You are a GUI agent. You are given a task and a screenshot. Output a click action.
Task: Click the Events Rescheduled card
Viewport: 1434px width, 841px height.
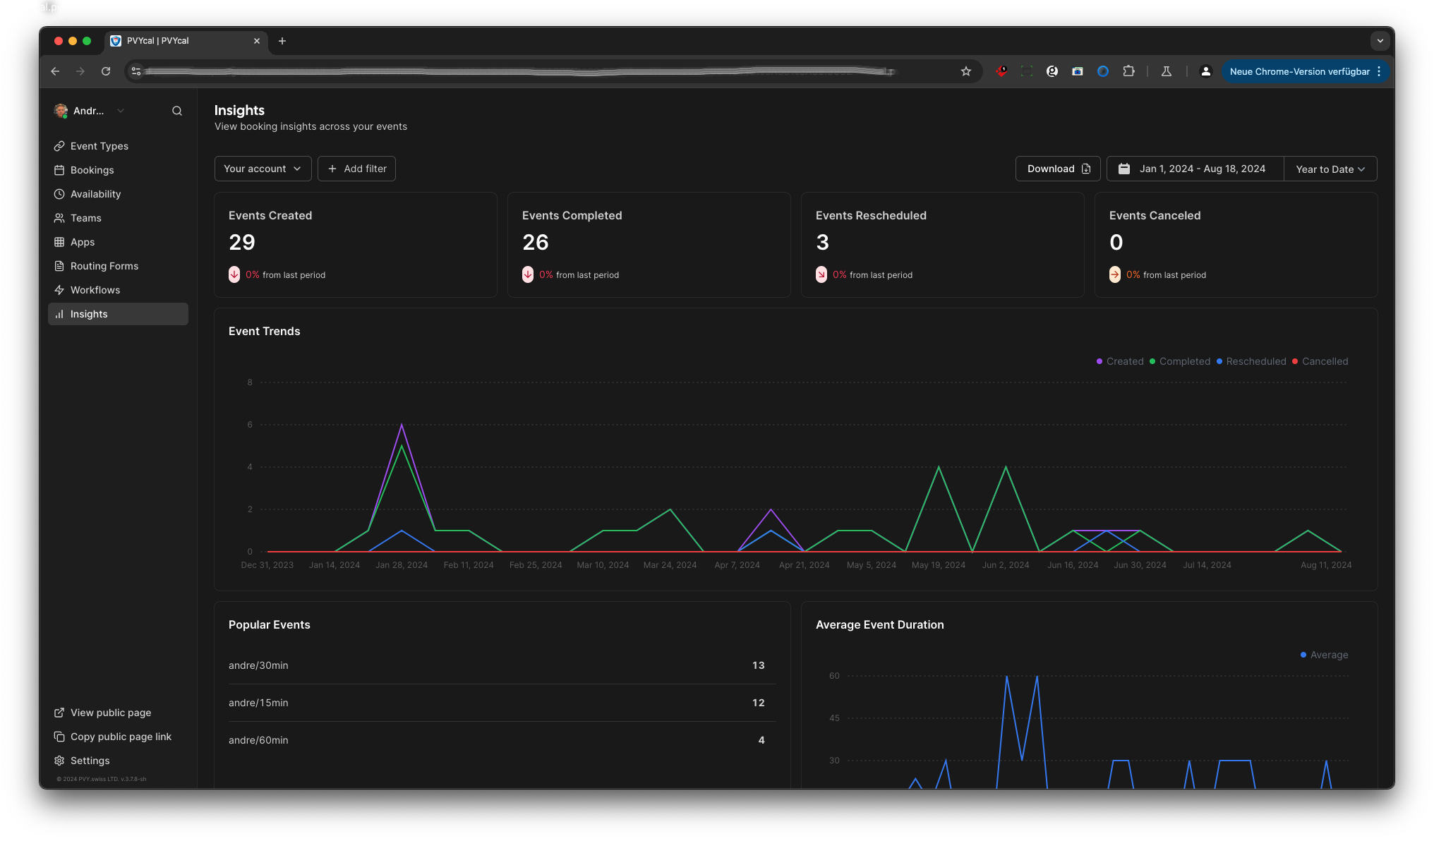click(x=942, y=245)
